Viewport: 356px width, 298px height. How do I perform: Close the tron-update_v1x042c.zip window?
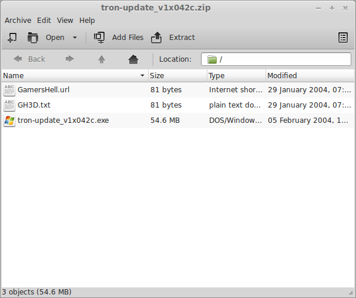[345, 8]
